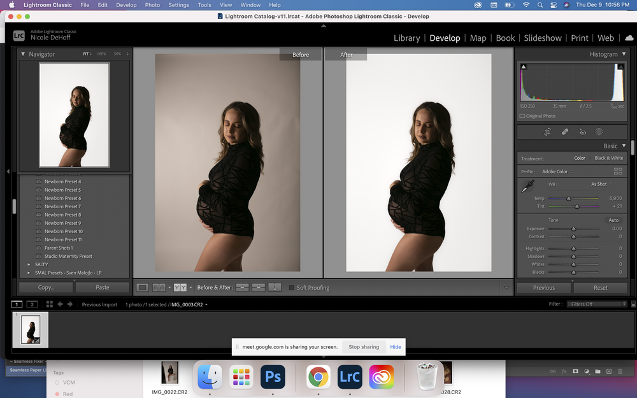Collapse the Basic panel
The width and height of the screenshot is (637, 398).
(x=624, y=146)
